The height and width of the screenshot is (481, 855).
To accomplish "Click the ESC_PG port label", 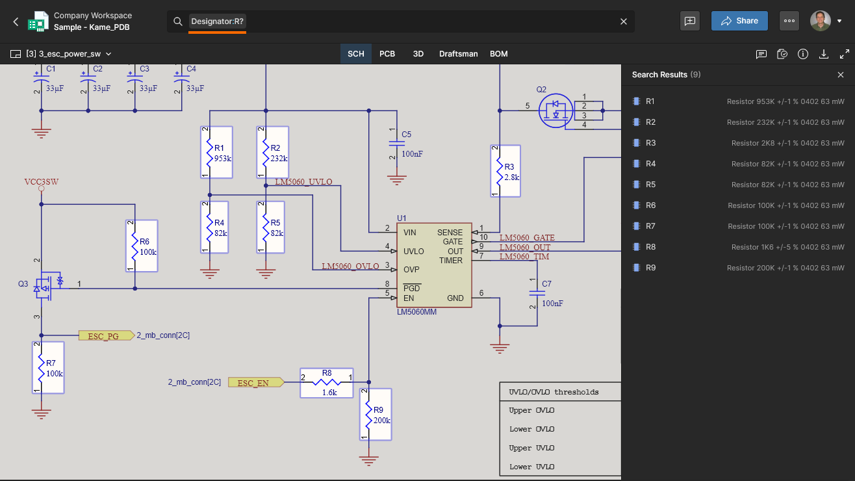I will point(106,335).
